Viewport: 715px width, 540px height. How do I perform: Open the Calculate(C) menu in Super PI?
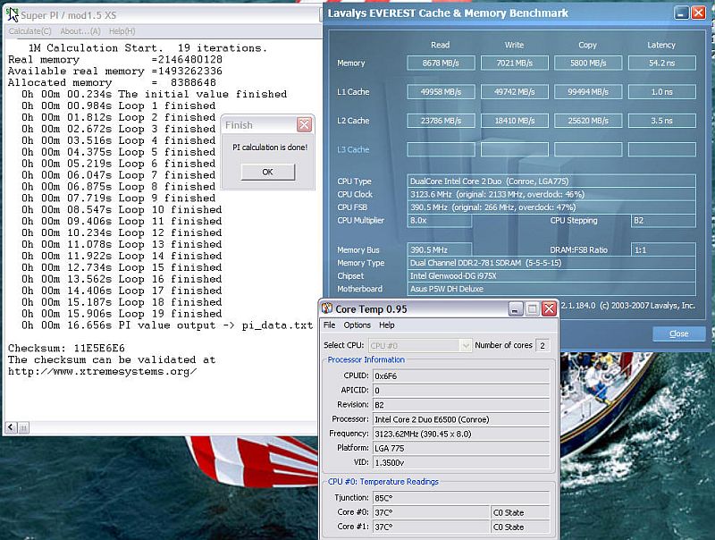(x=30, y=31)
